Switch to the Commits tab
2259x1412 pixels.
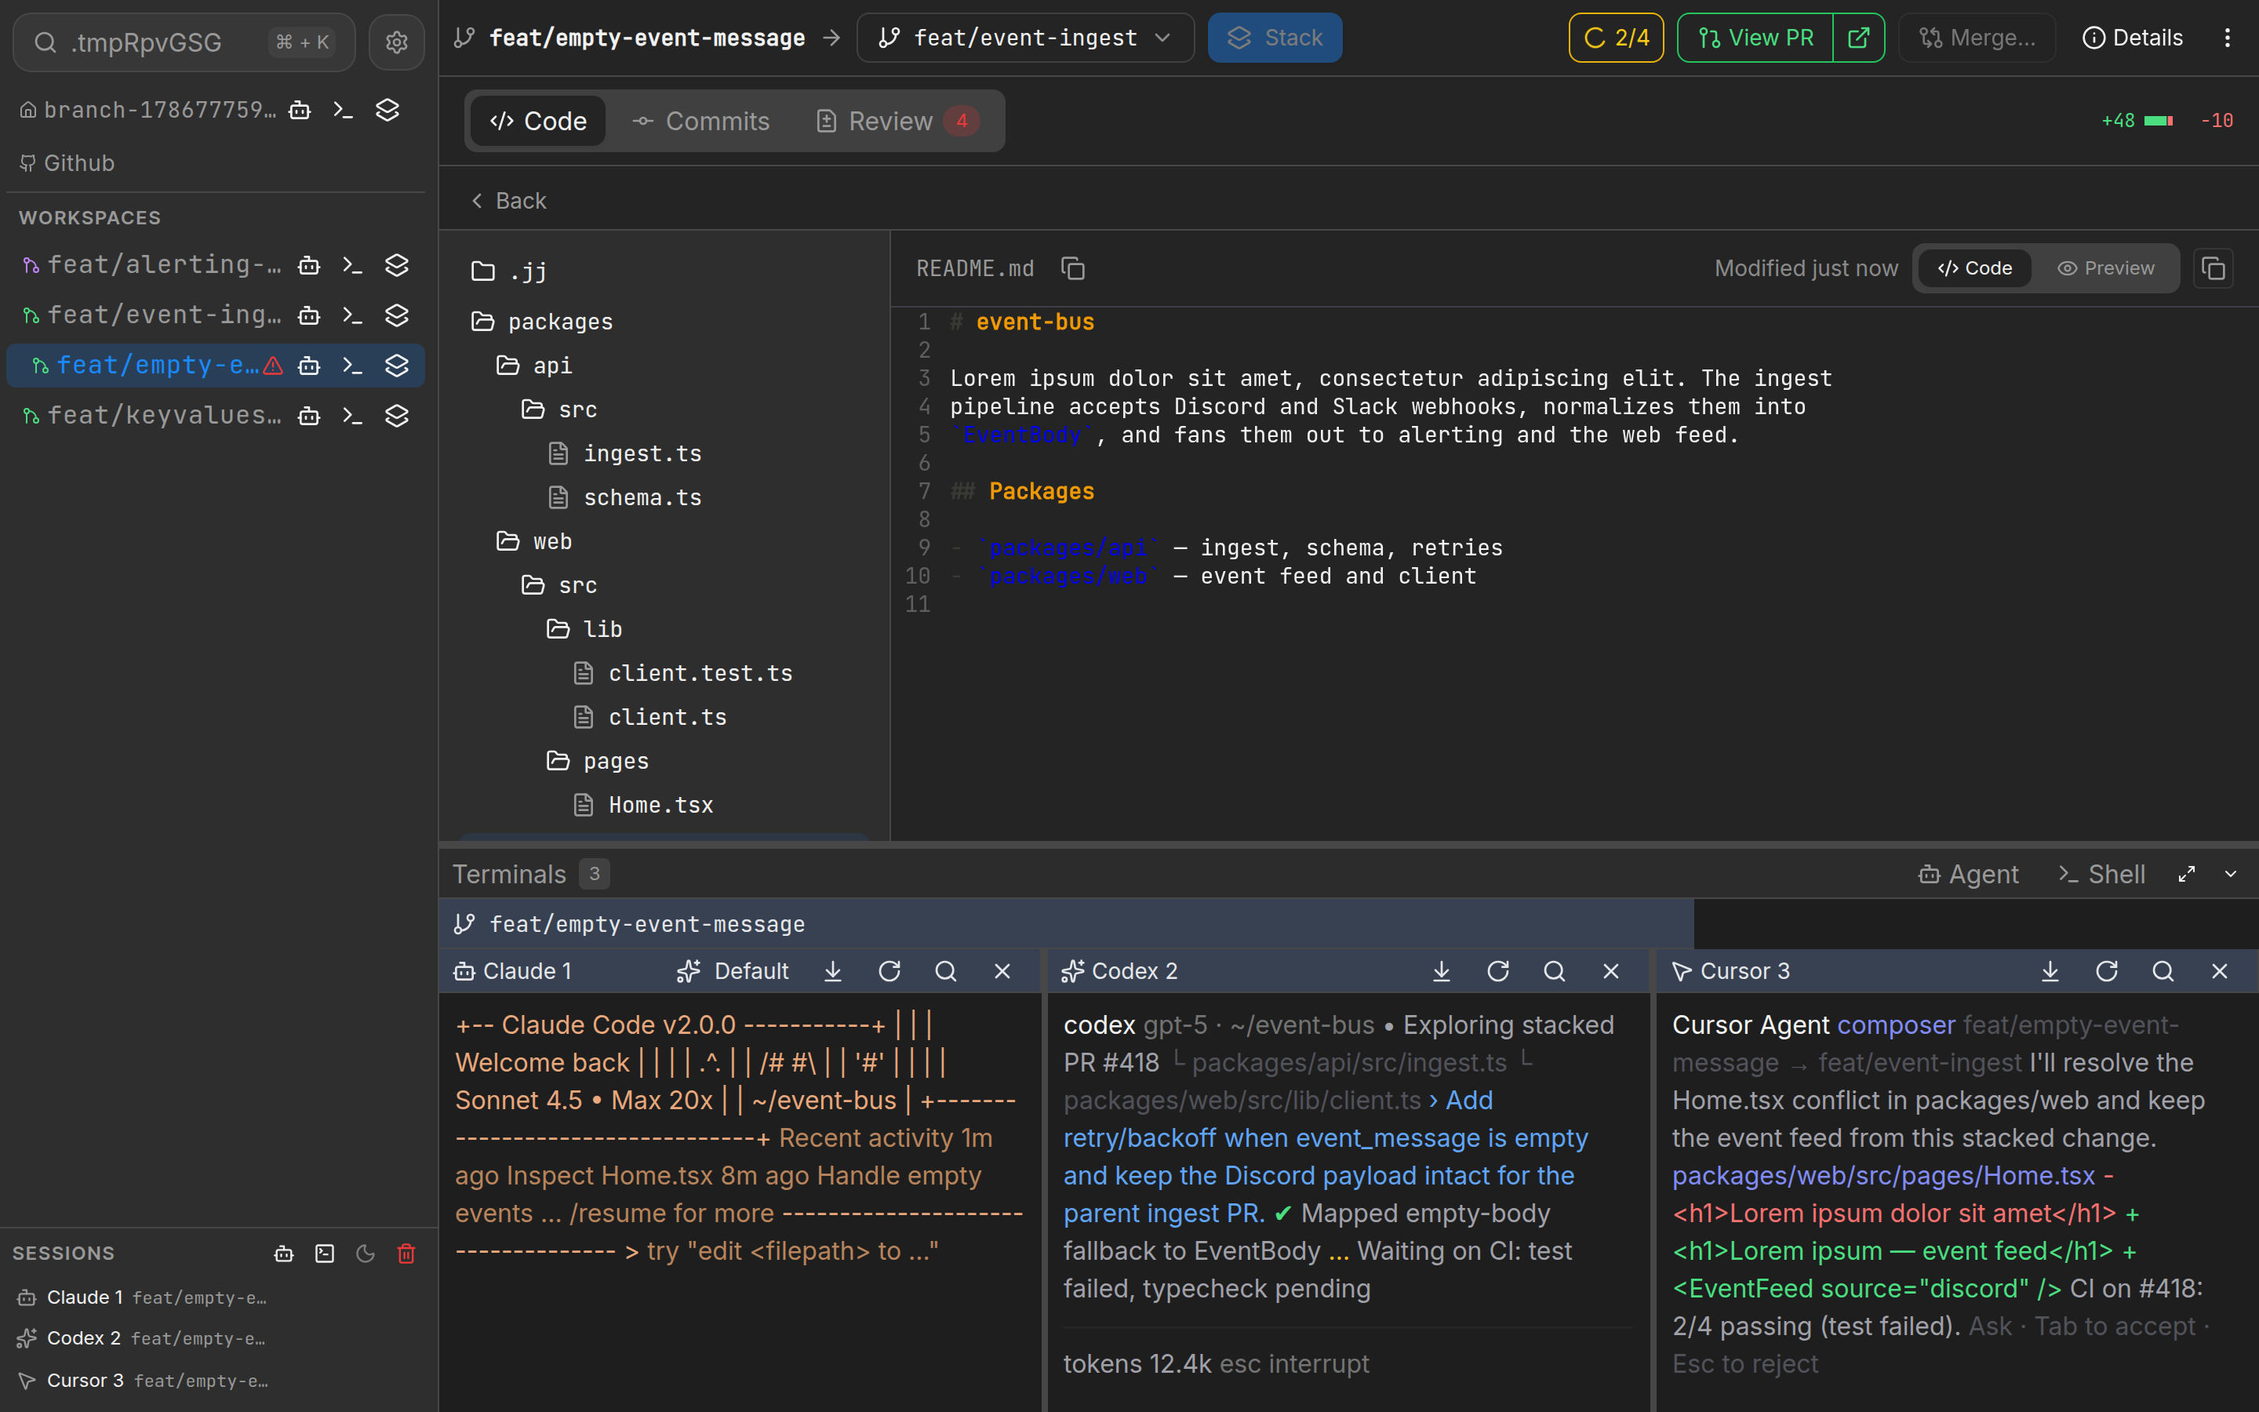701,122
